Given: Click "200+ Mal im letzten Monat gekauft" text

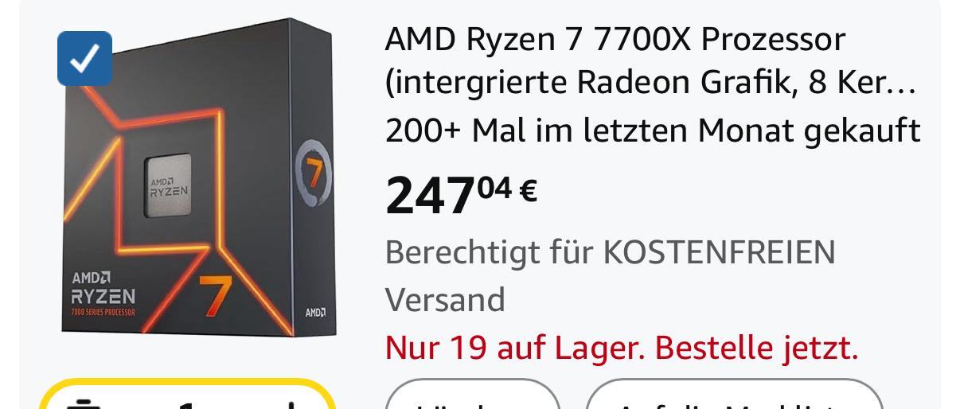Looking at the screenshot, I should 653,130.
